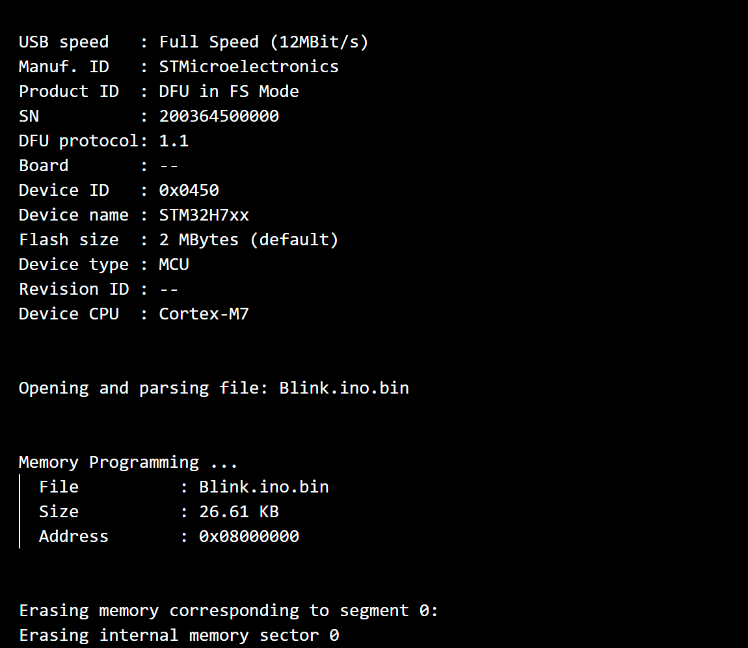Viewport: 748px width, 648px height.
Task: Select the serial number 200364500000
Action: point(219,116)
